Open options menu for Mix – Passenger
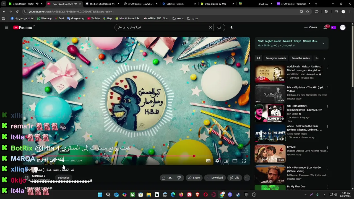 point(327,168)
